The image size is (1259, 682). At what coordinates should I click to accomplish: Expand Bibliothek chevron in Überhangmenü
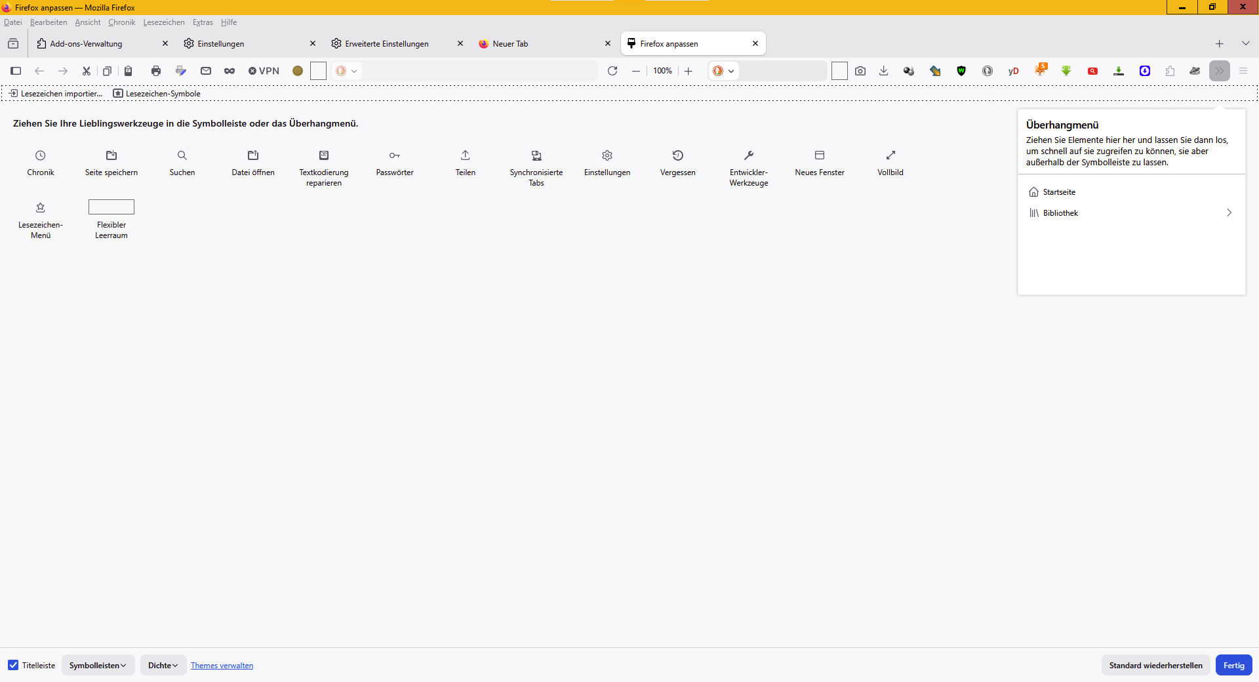click(1229, 213)
